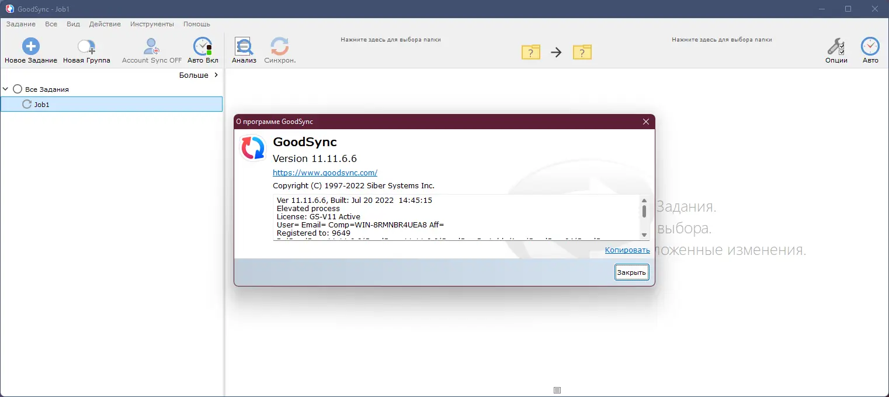Open the Инструменты menu
889x397 pixels.
pyautogui.click(x=152, y=24)
